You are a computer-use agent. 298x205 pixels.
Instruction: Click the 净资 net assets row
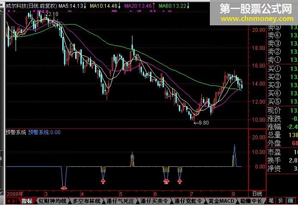pyautogui.click(x=282, y=169)
